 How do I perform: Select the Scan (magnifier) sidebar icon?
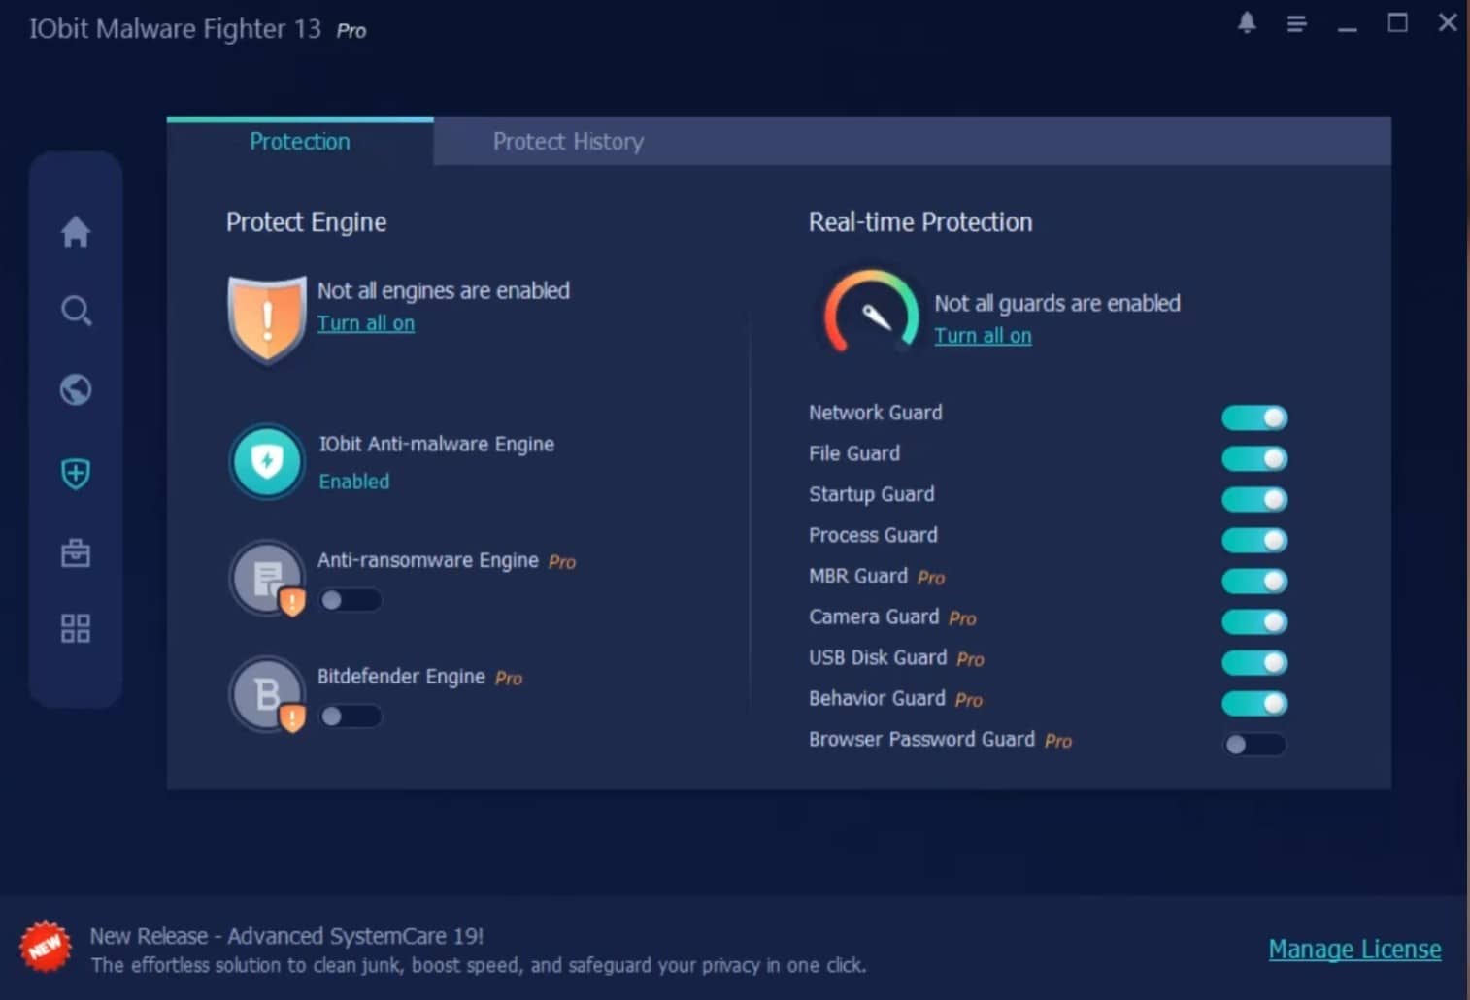tap(76, 312)
